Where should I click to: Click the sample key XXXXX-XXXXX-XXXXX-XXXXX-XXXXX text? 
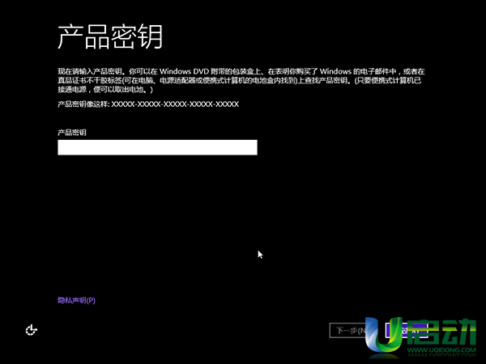click(175, 104)
